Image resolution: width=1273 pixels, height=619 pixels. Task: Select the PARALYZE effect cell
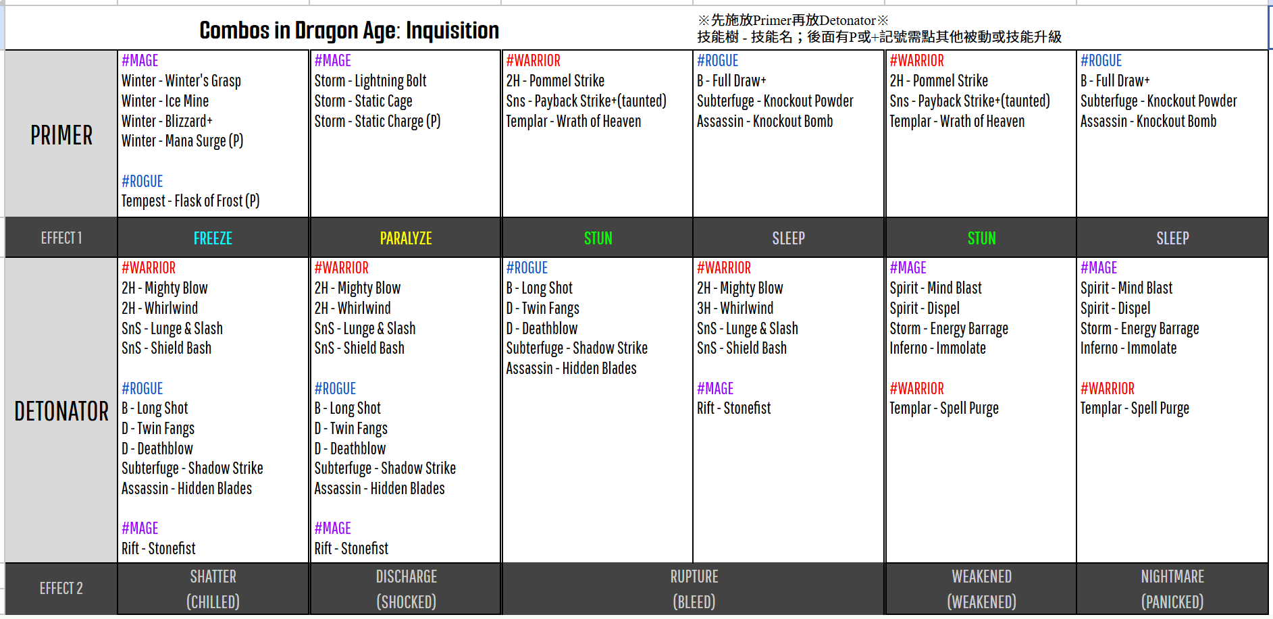406,238
